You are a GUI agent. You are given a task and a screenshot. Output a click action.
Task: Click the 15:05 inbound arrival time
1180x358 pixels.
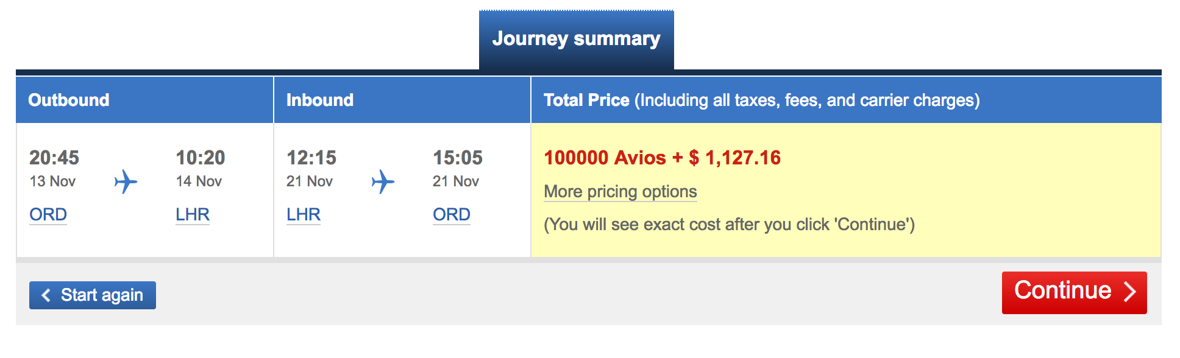tap(458, 158)
